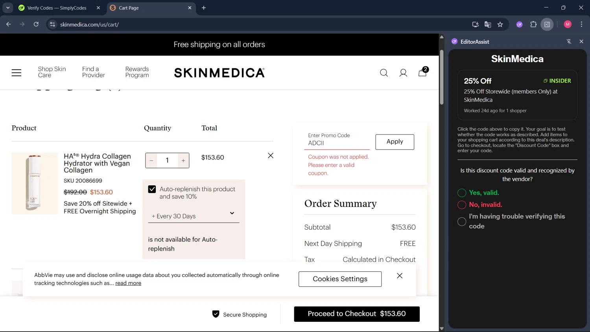Click the product bottle thumbnail image
The width and height of the screenshot is (590, 332).
(35, 183)
